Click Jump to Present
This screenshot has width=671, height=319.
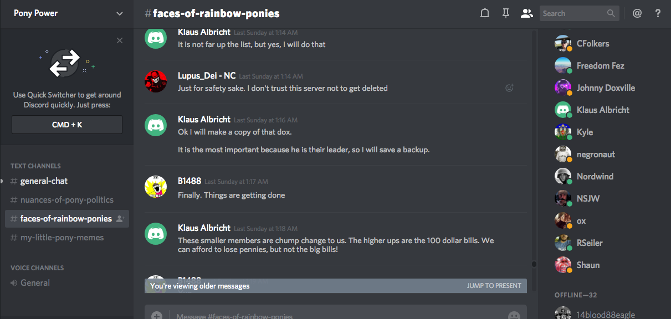tap(494, 286)
